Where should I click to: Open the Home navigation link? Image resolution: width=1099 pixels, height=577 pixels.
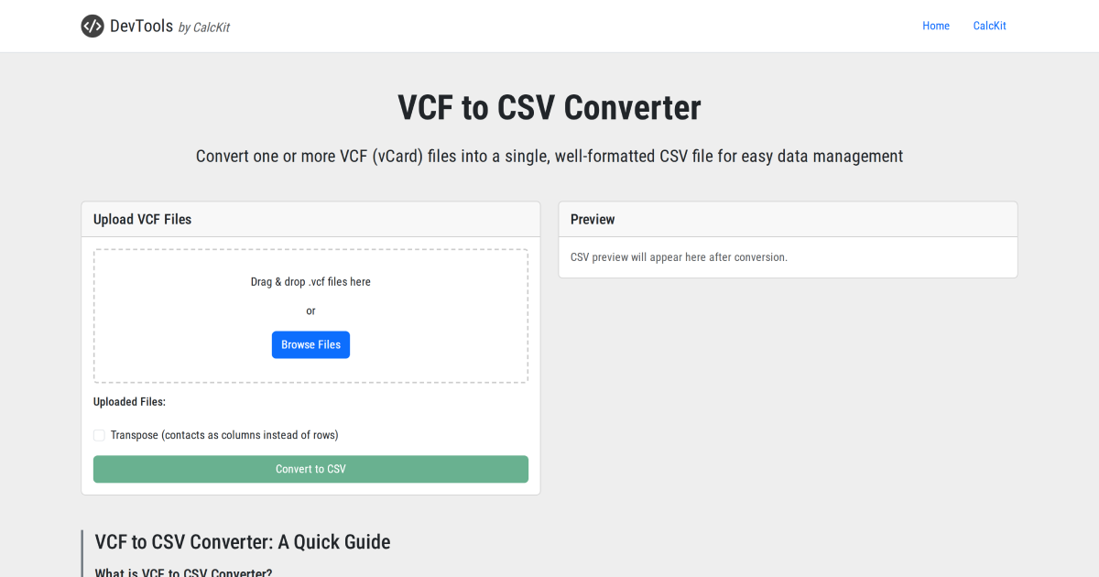tap(936, 26)
